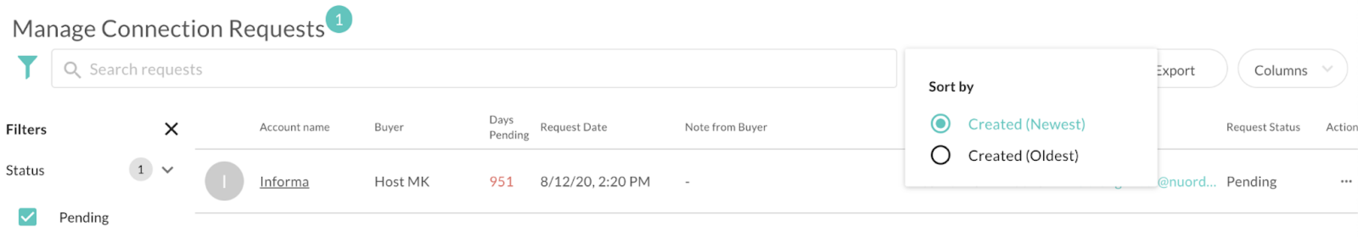Open the Informa account link
Viewport: 1358px width, 237px height.
[284, 181]
